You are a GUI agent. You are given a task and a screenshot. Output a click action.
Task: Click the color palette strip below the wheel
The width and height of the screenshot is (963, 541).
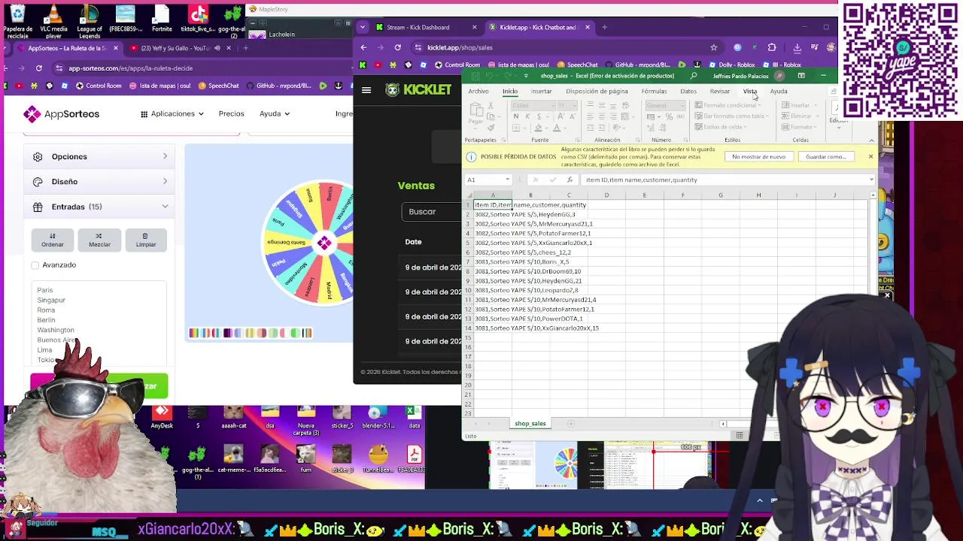pyautogui.click(x=251, y=333)
